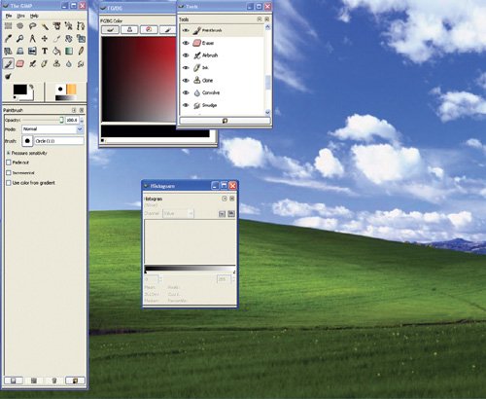The width and height of the screenshot is (486, 399).
Task: Select the Paths tool in toolbox
Action: tap(81, 26)
